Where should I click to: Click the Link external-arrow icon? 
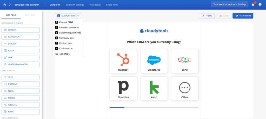coord(5,57)
